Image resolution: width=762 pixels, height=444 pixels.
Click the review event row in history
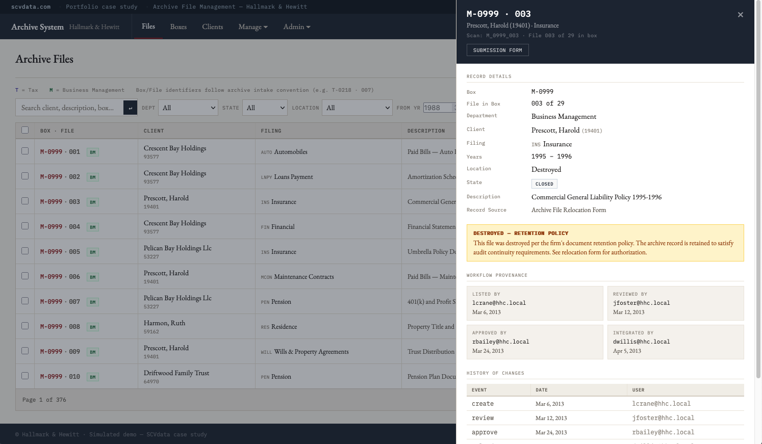[x=605, y=418]
